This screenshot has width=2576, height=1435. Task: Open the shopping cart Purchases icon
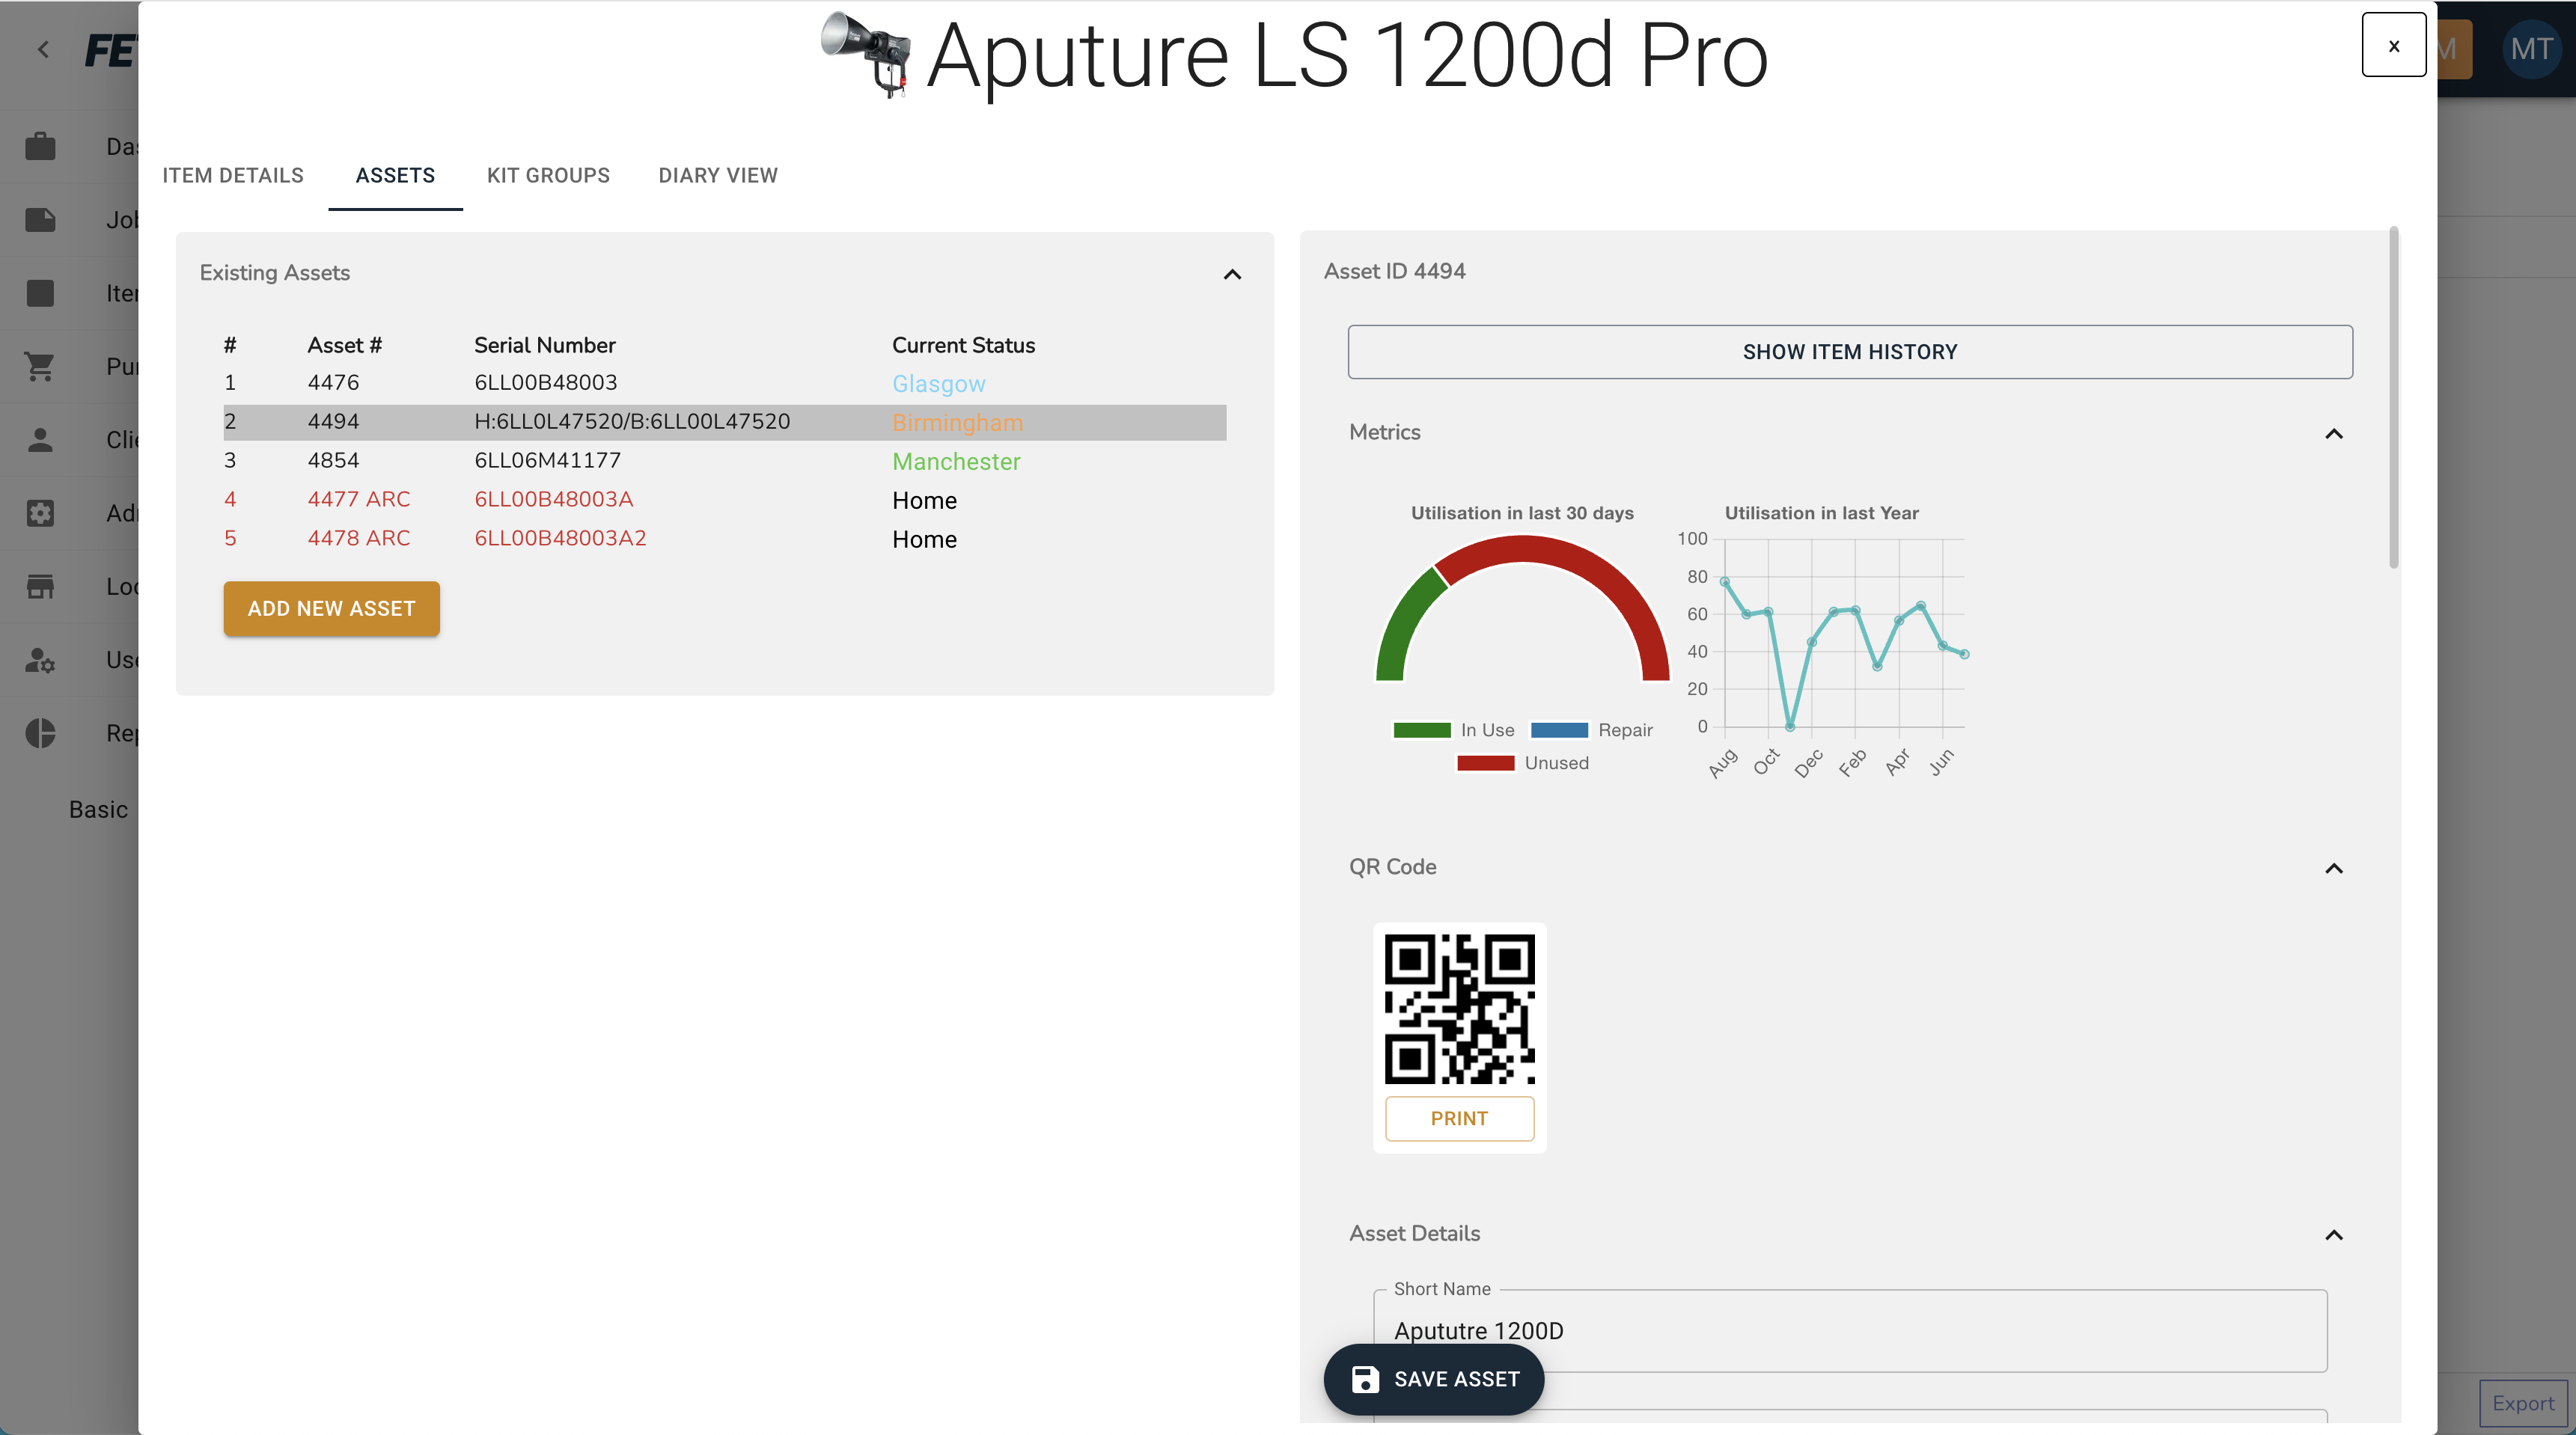pos(40,366)
